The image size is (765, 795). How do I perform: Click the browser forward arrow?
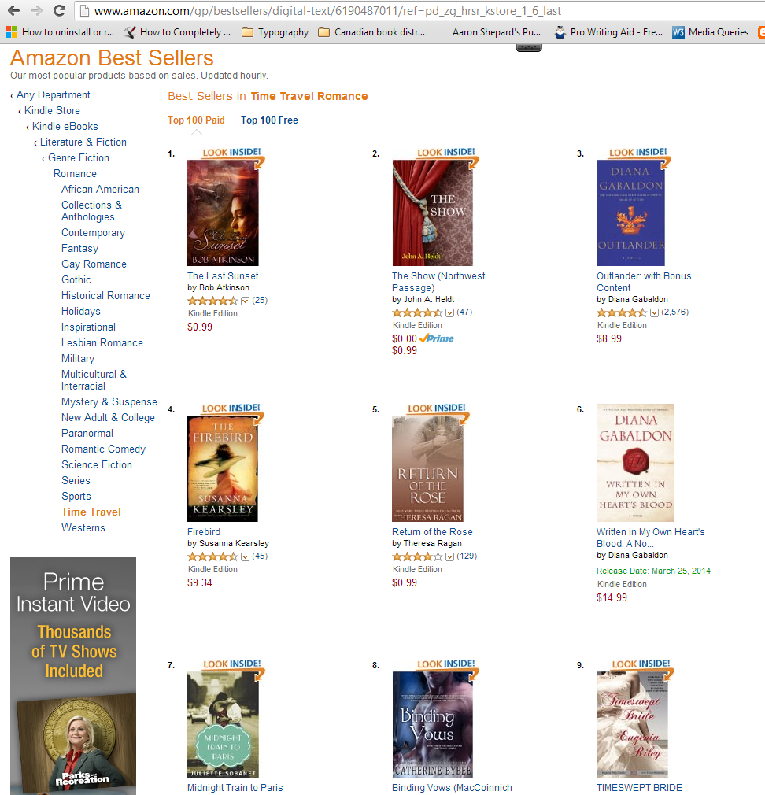36,11
